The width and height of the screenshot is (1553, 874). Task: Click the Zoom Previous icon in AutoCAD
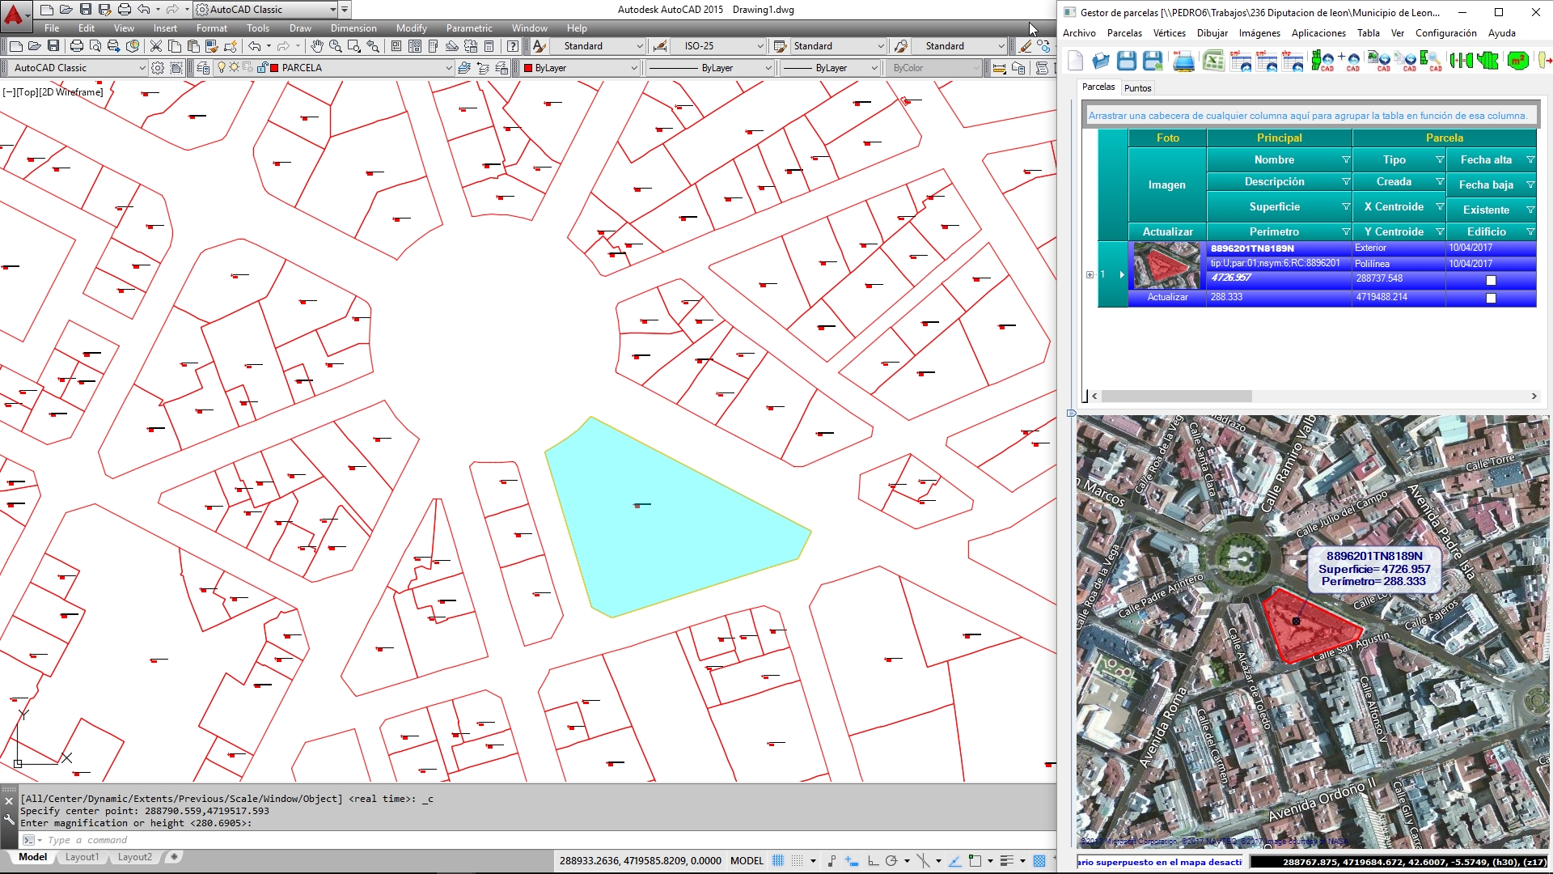pos(372,46)
